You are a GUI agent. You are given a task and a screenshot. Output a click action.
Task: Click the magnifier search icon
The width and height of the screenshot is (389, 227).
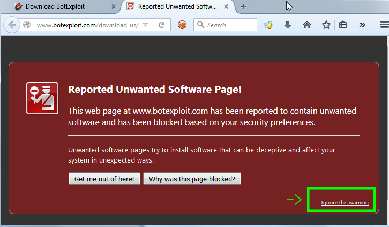pos(200,25)
